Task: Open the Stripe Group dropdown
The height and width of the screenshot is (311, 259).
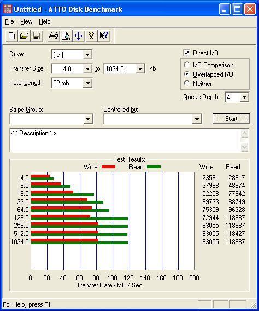Action: coord(88,119)
